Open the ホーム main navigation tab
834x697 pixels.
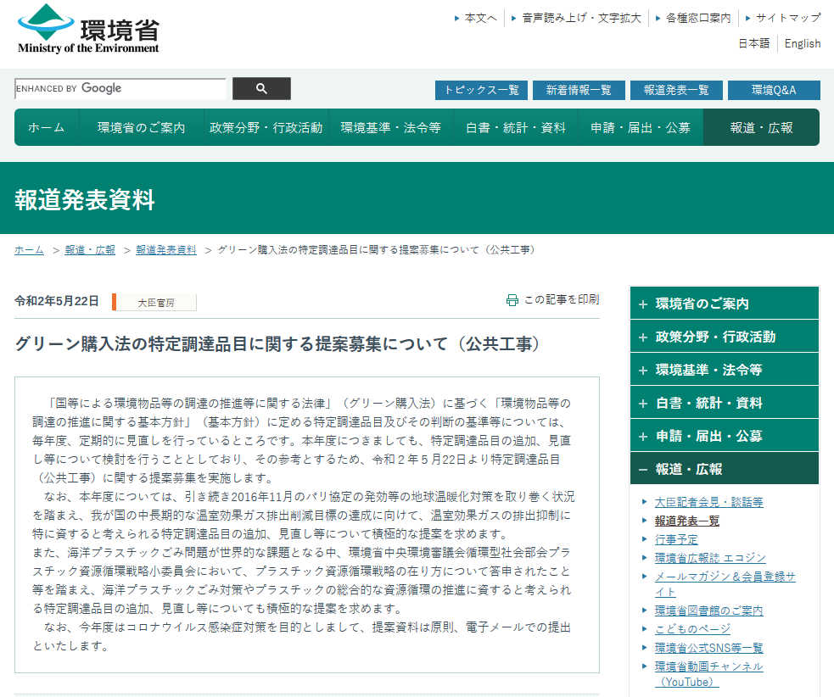[46, 127]
